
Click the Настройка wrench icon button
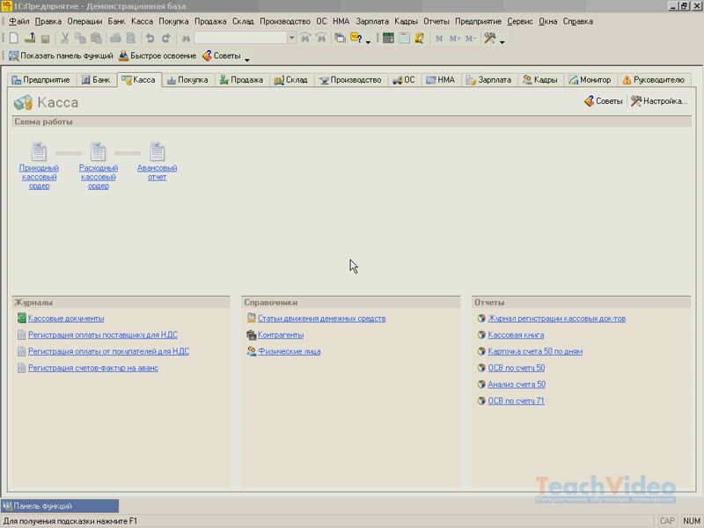[658, 101]
